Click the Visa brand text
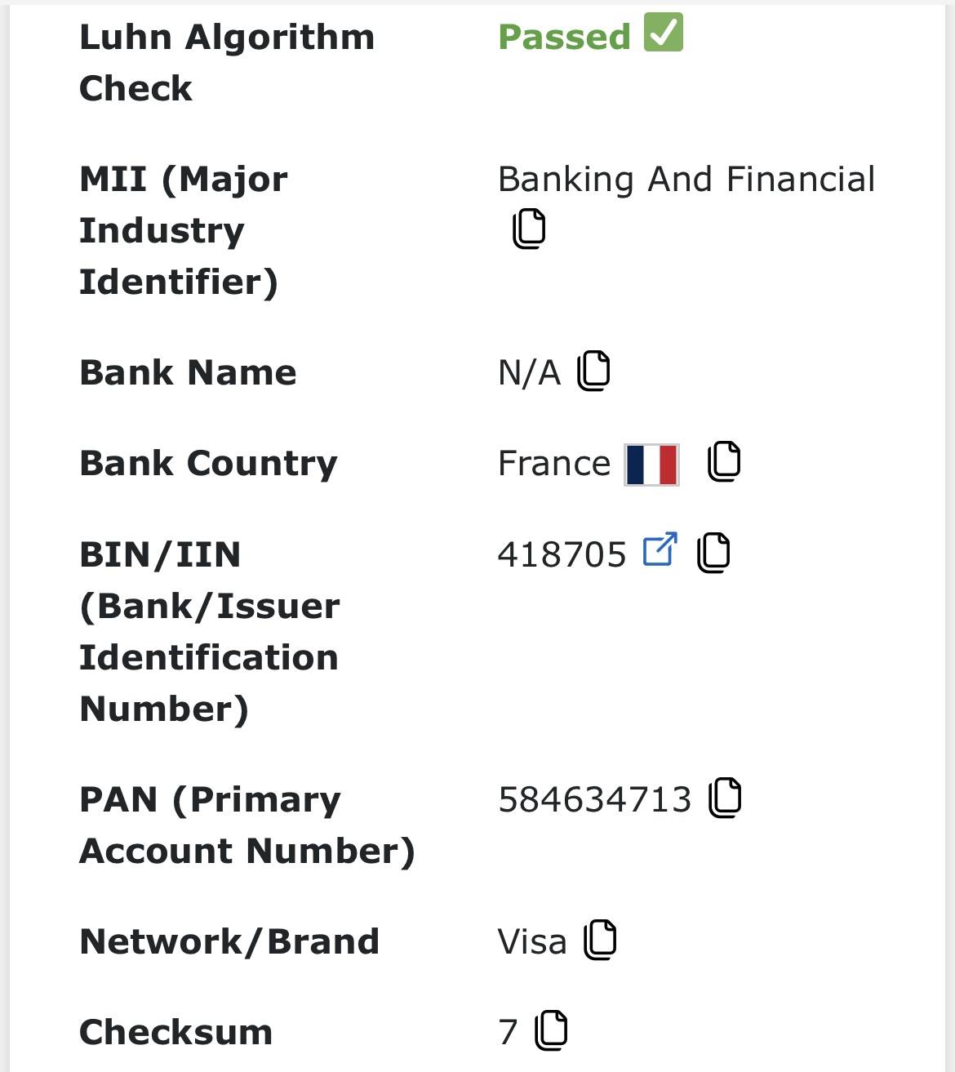955x1072 pixels. pyautogui.click(x=531, y=941)
